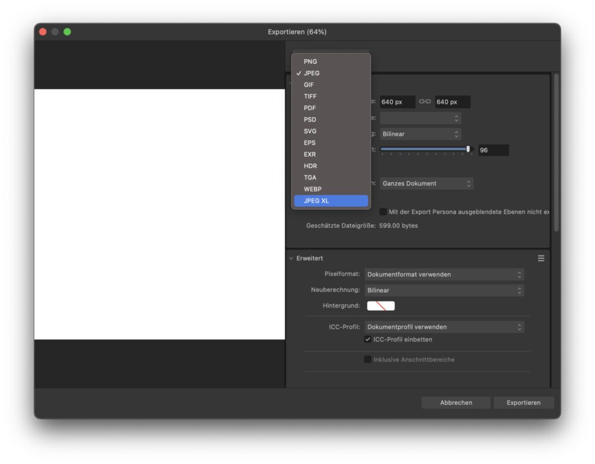Enable the Export Persona hidden layers checkbox
This screenshot has height=464, width=595.
[383, 211]
